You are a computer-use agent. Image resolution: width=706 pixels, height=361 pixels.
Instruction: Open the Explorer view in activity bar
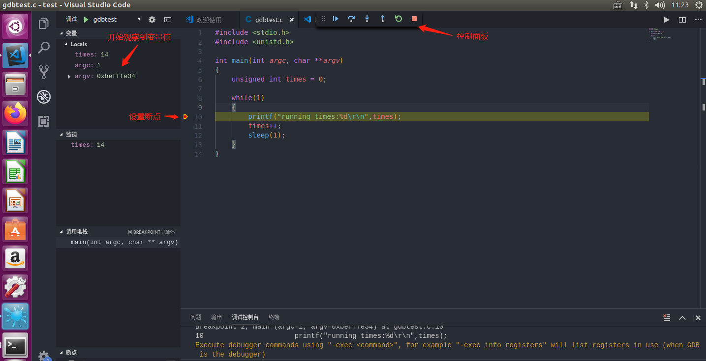coord(44,24)
